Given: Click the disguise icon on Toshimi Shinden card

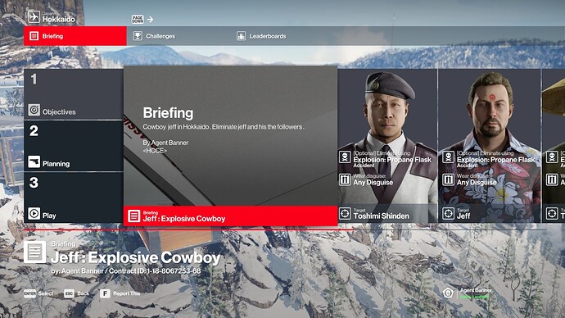Looking at the screenshot, I should pyautogui.click(x=345, y=179).
